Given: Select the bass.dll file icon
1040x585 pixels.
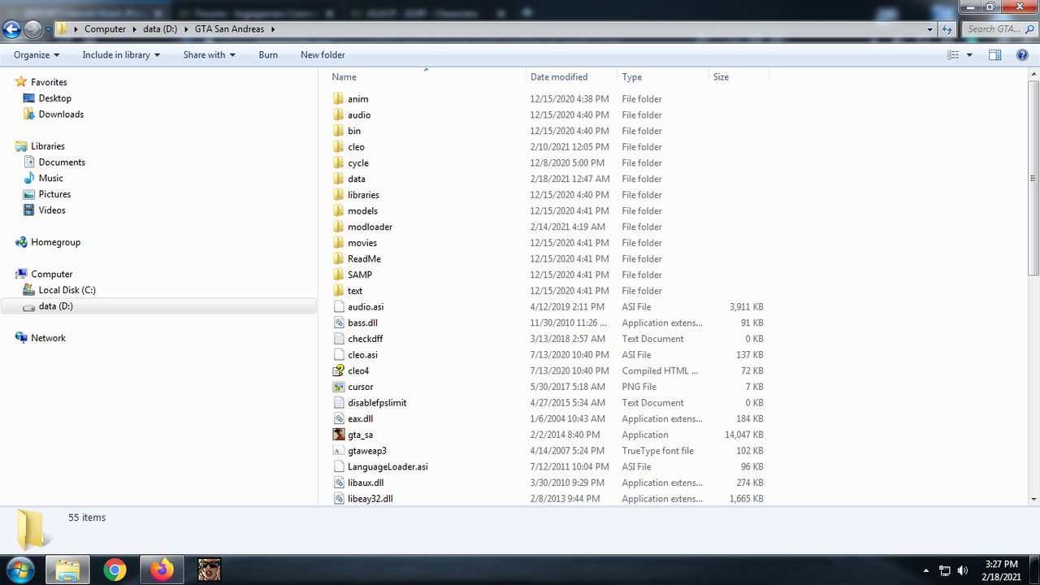Looking at the screenshot, I should coord(339,323).
